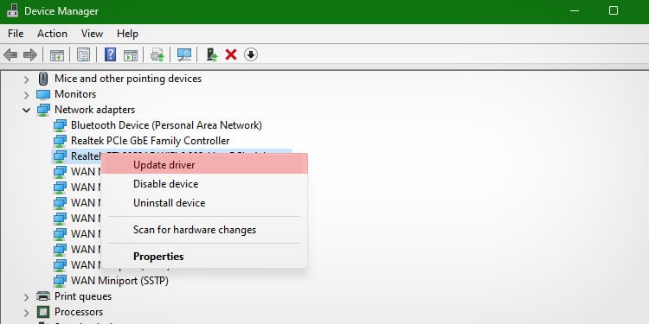Expand Mice and other pointing devices
The image size is (649, 324).
[27, 79]
